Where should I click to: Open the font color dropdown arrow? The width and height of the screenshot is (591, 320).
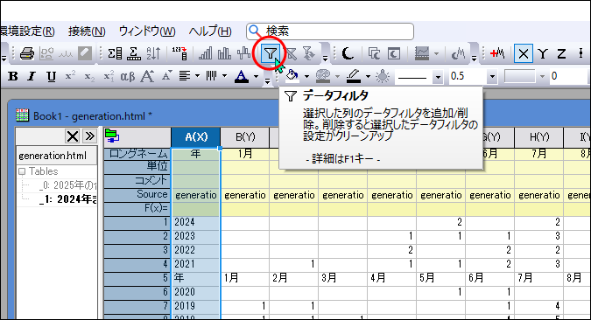click(256, 76)
